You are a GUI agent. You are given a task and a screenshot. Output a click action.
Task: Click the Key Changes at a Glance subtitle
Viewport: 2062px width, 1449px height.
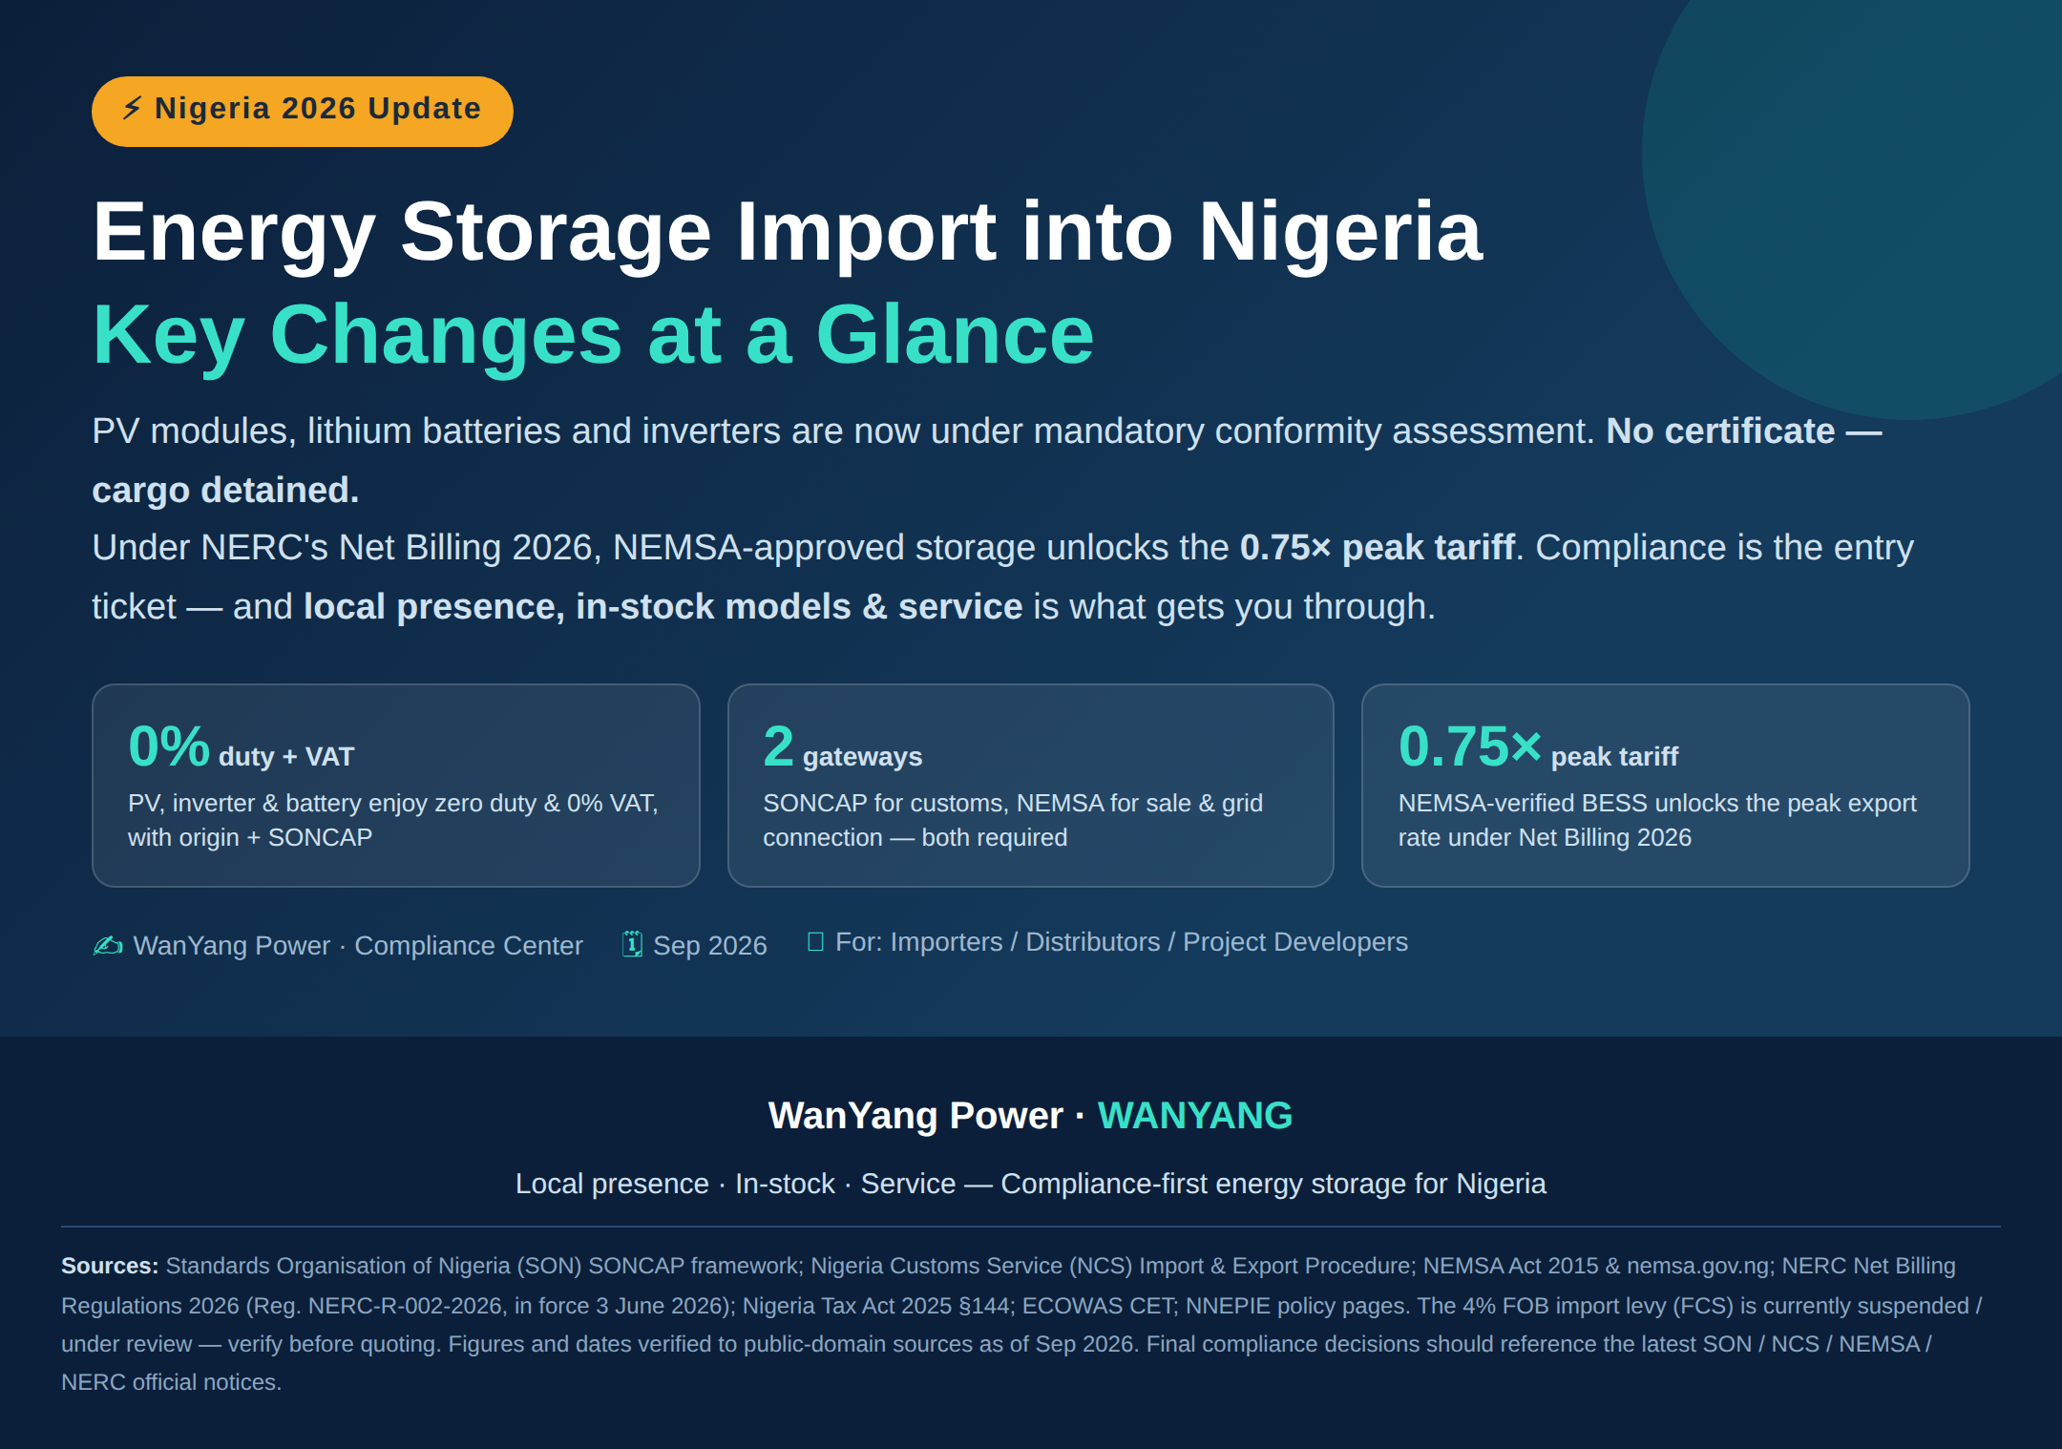click(x=593, y=334)
